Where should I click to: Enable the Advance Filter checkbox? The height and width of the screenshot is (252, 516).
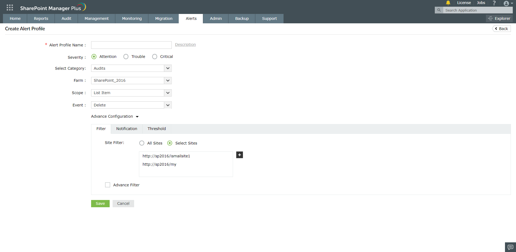coord(107,185)
